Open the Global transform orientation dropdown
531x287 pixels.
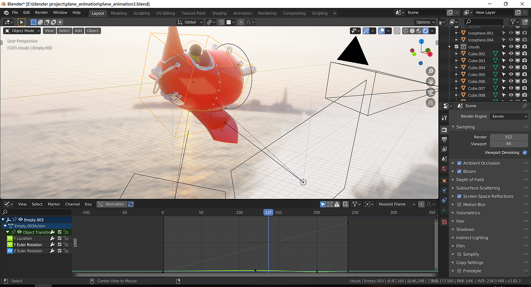(190, 22)
